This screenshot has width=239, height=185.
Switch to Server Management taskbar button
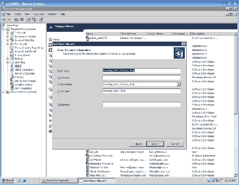(59, 180)
